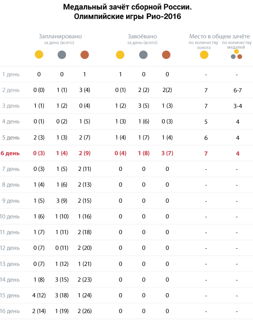This screenshot has width=253, height=323.
Task: Click '1 (6)' won silver cell, 4 день
Action: [x=144, y=121]
